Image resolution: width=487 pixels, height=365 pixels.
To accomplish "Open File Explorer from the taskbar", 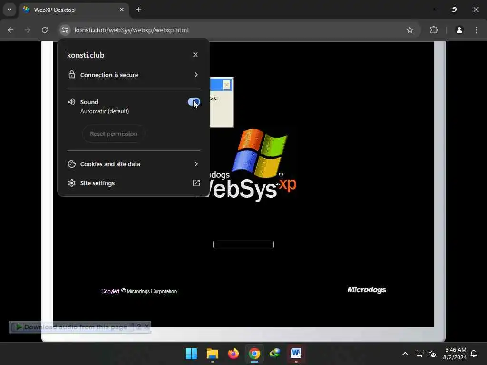I will coord(213,354).
